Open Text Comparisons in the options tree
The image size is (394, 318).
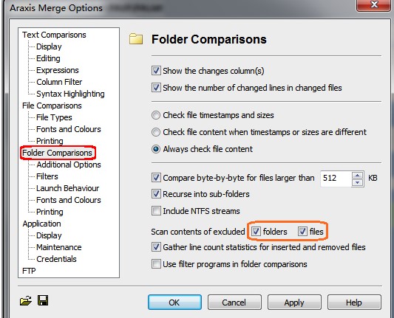pos(54,35)
